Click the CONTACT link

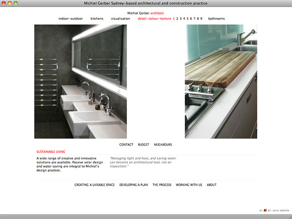(x=126, y=145)
